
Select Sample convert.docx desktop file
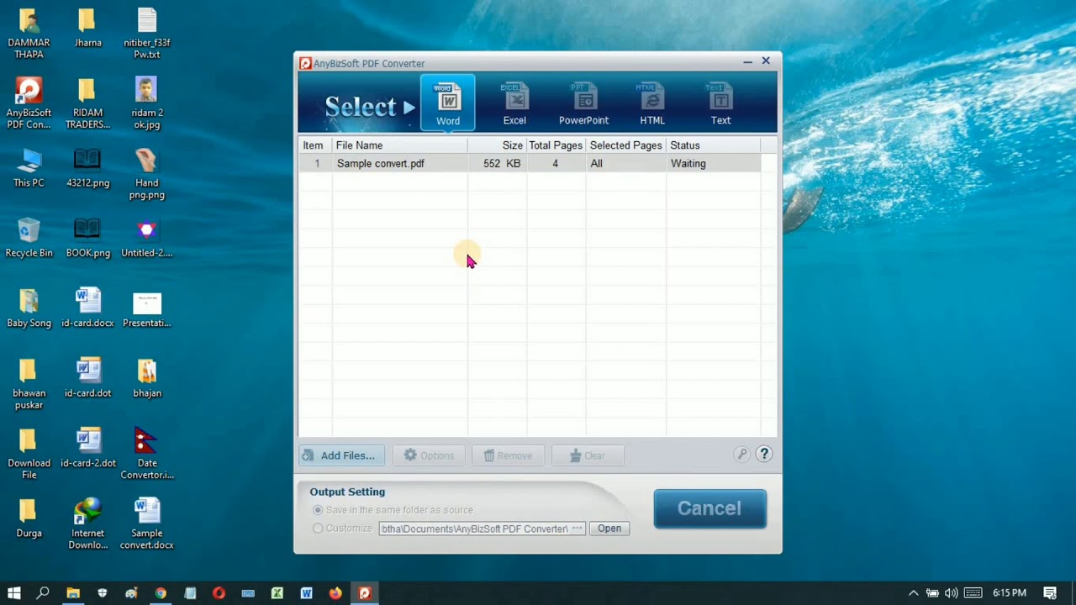[146, 524]
